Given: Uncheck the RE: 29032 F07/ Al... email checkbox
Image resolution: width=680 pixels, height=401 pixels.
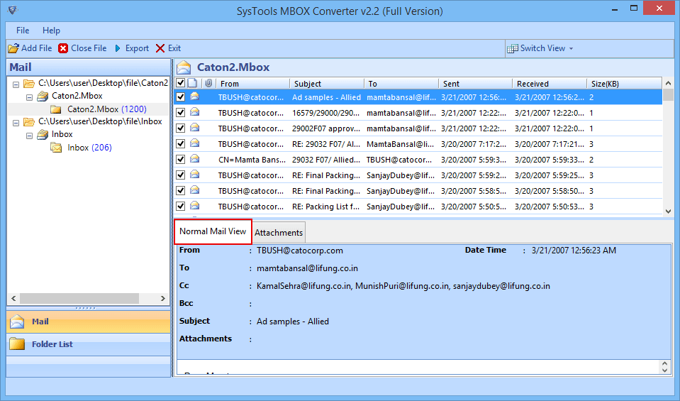Looking at the screenshot, I should [180, 143].
